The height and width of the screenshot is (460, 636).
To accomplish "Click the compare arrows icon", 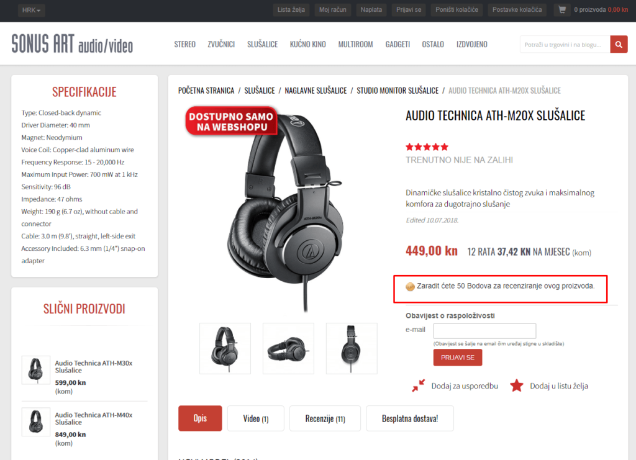I will coord(418,386).
